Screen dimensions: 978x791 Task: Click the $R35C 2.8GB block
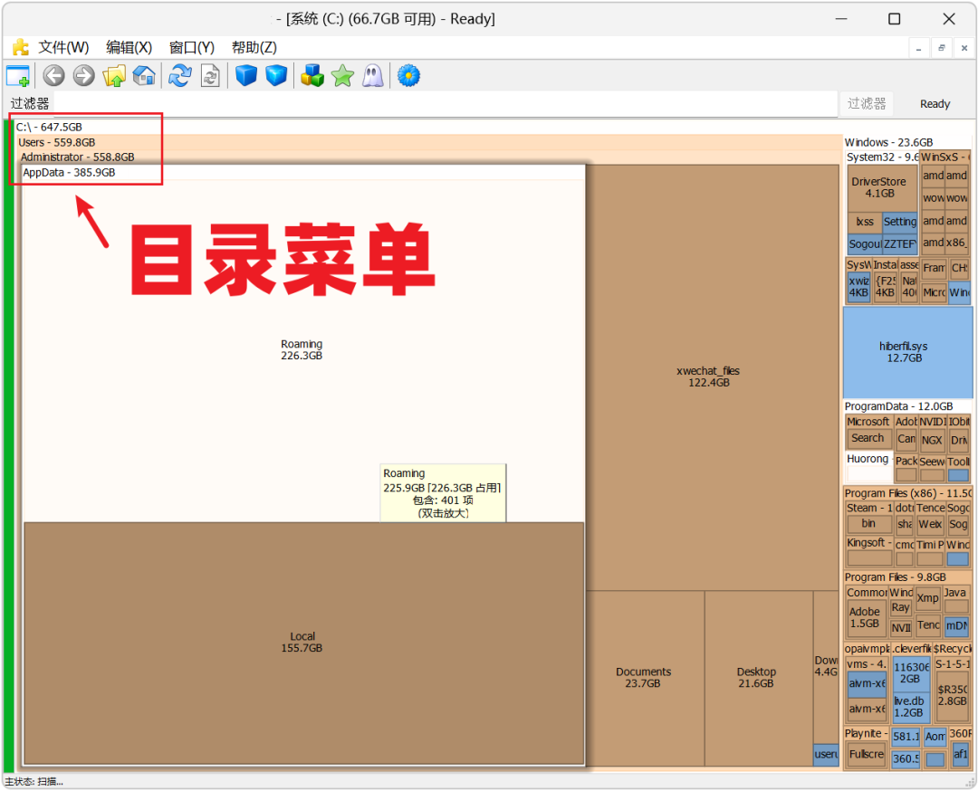tap(953, 696)
